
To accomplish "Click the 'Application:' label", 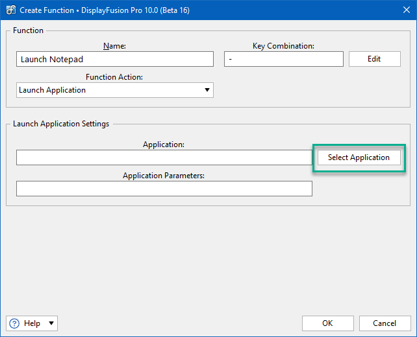I will point(164,145).
